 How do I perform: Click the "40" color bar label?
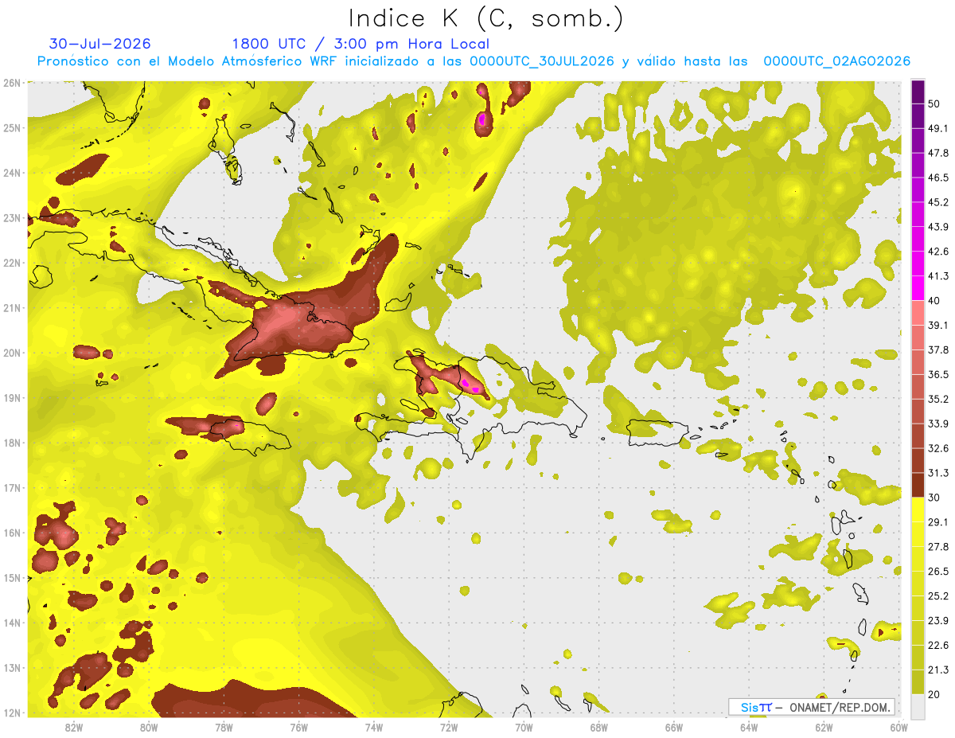934,301
